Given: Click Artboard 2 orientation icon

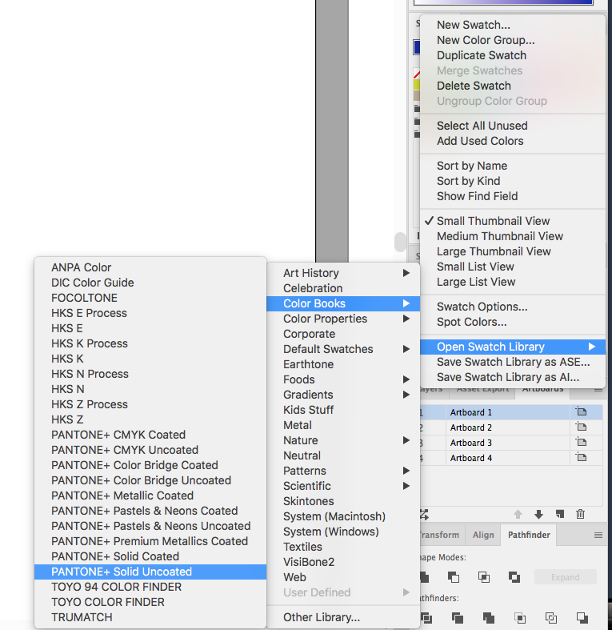Looking at the screenshot, I should click(x=581, y=427).
